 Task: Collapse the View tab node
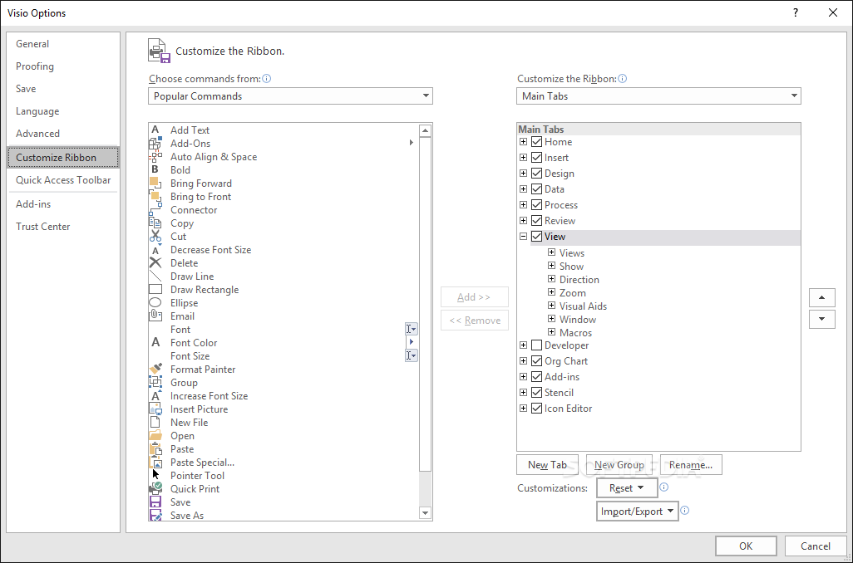(x=523, y=237)
